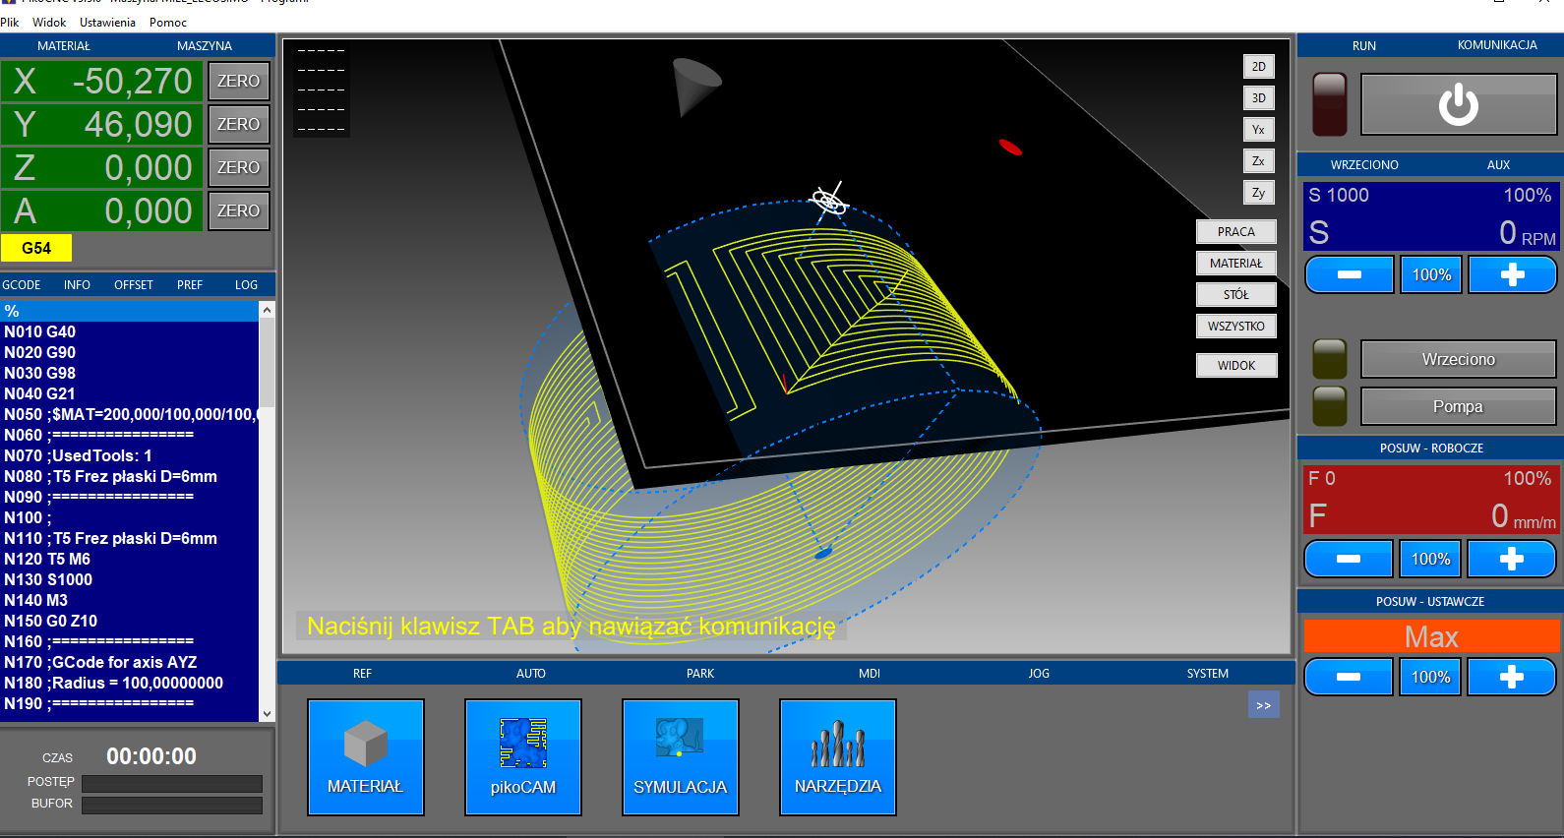Zero the X axis
1564x838 pixels.
pos(239,81)
